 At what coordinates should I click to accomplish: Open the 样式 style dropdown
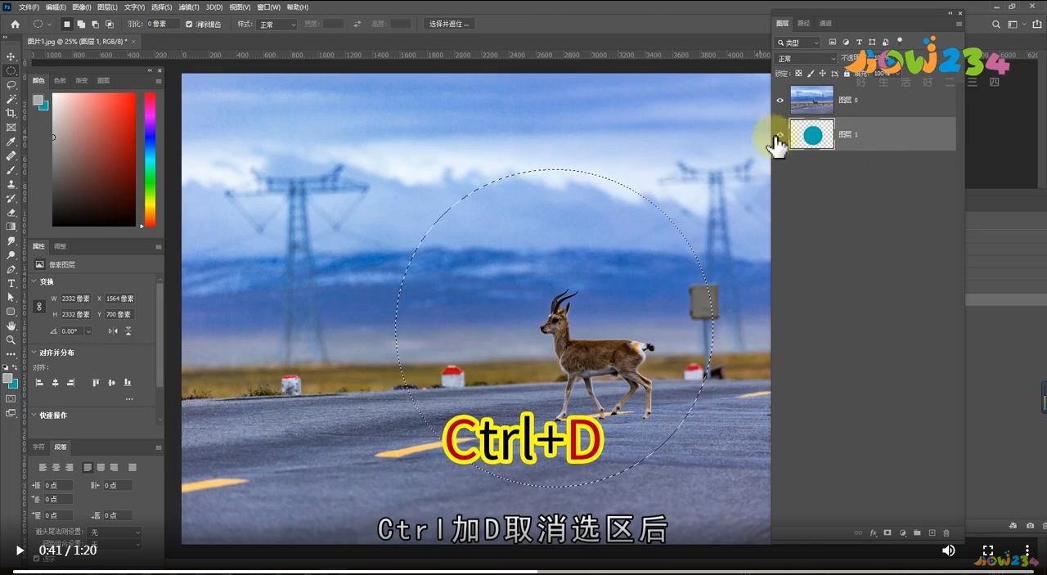click(278, 25)
